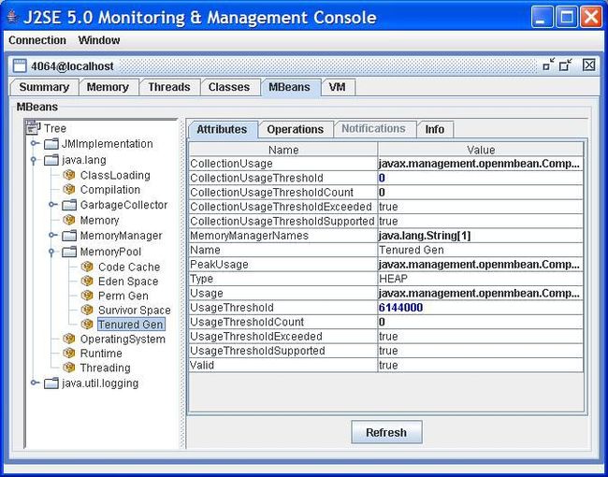Click the OperatingSystem bean icon
The height and width of the screenshot is (477, 608).
pyautogui.click(x=69, y=339)
